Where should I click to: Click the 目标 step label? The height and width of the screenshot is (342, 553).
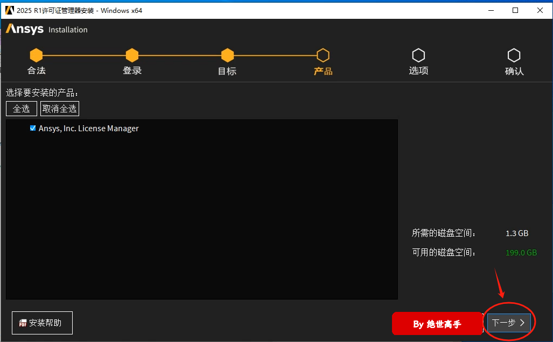click(227, 71)
